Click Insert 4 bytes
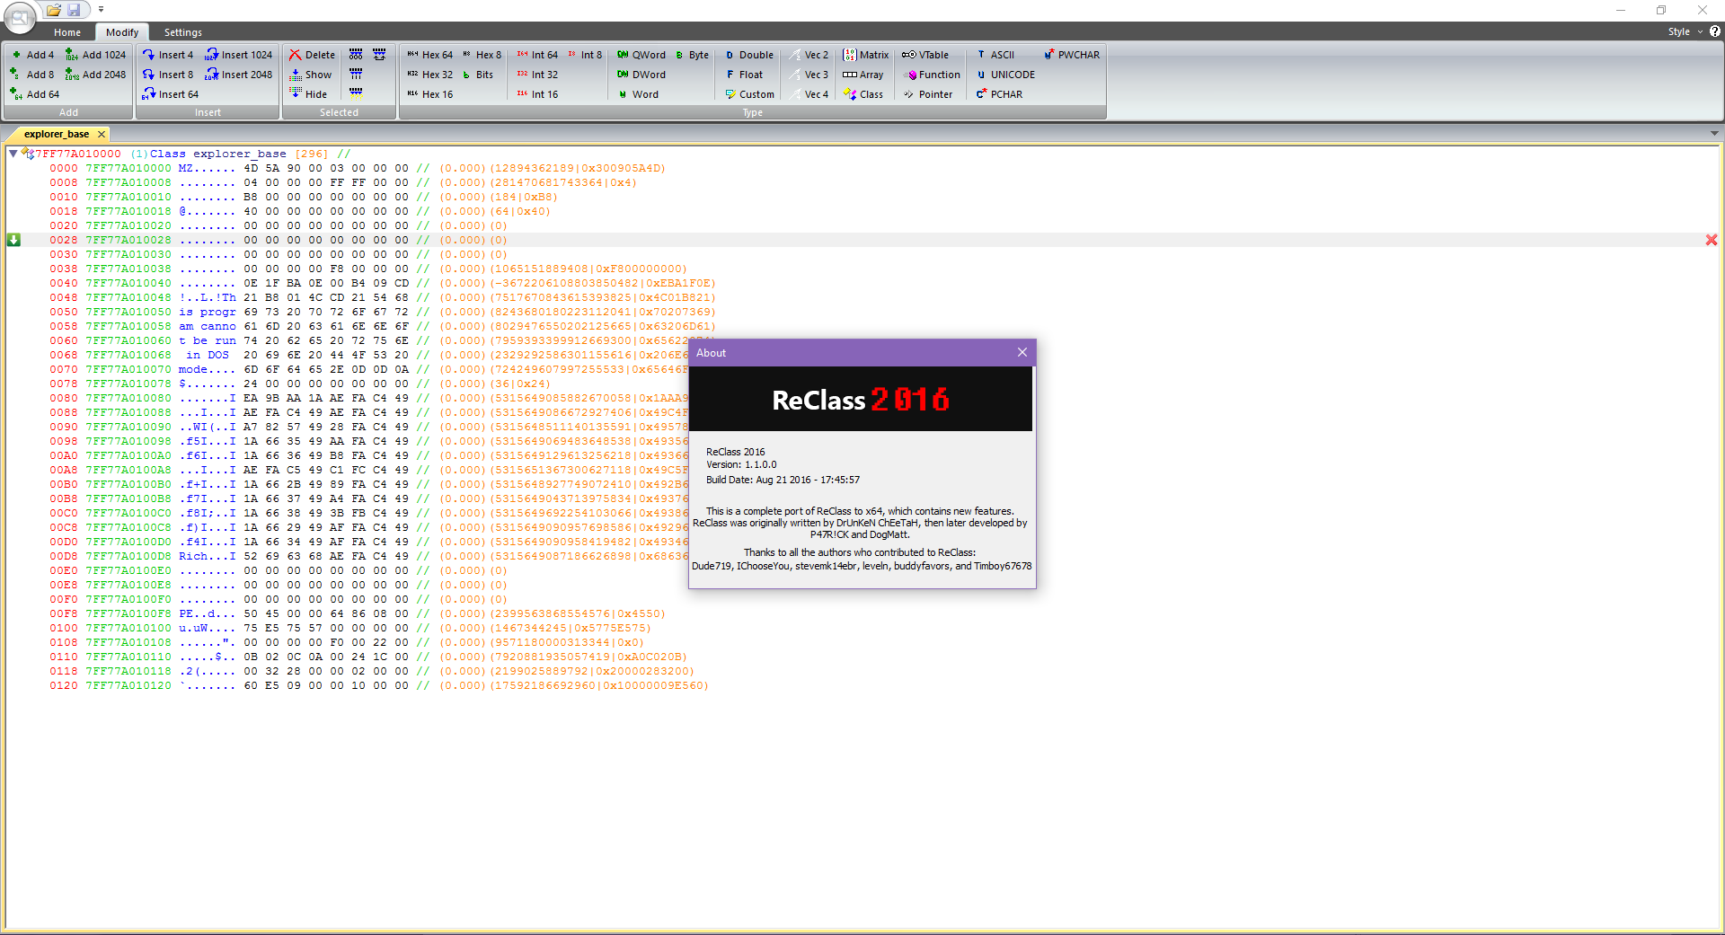Image resolution: width=1725 pixels, height=935 pixels. [x=168, y=55]
